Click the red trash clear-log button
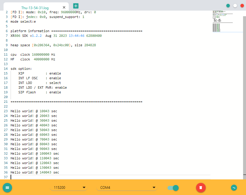 coord(201,187)
